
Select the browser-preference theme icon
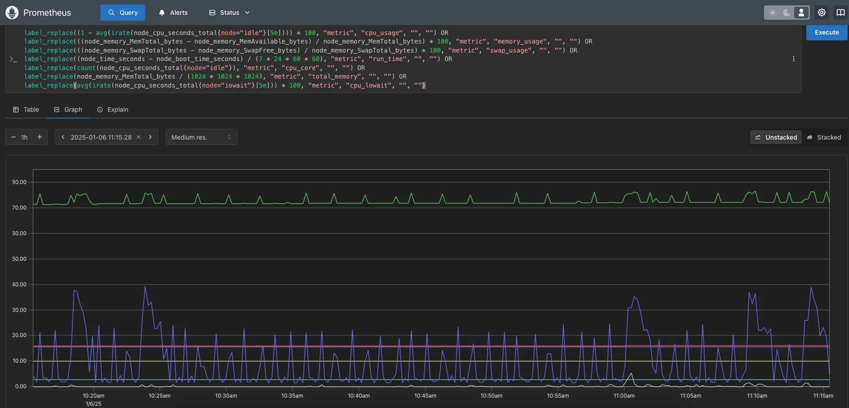coord(801,13)
